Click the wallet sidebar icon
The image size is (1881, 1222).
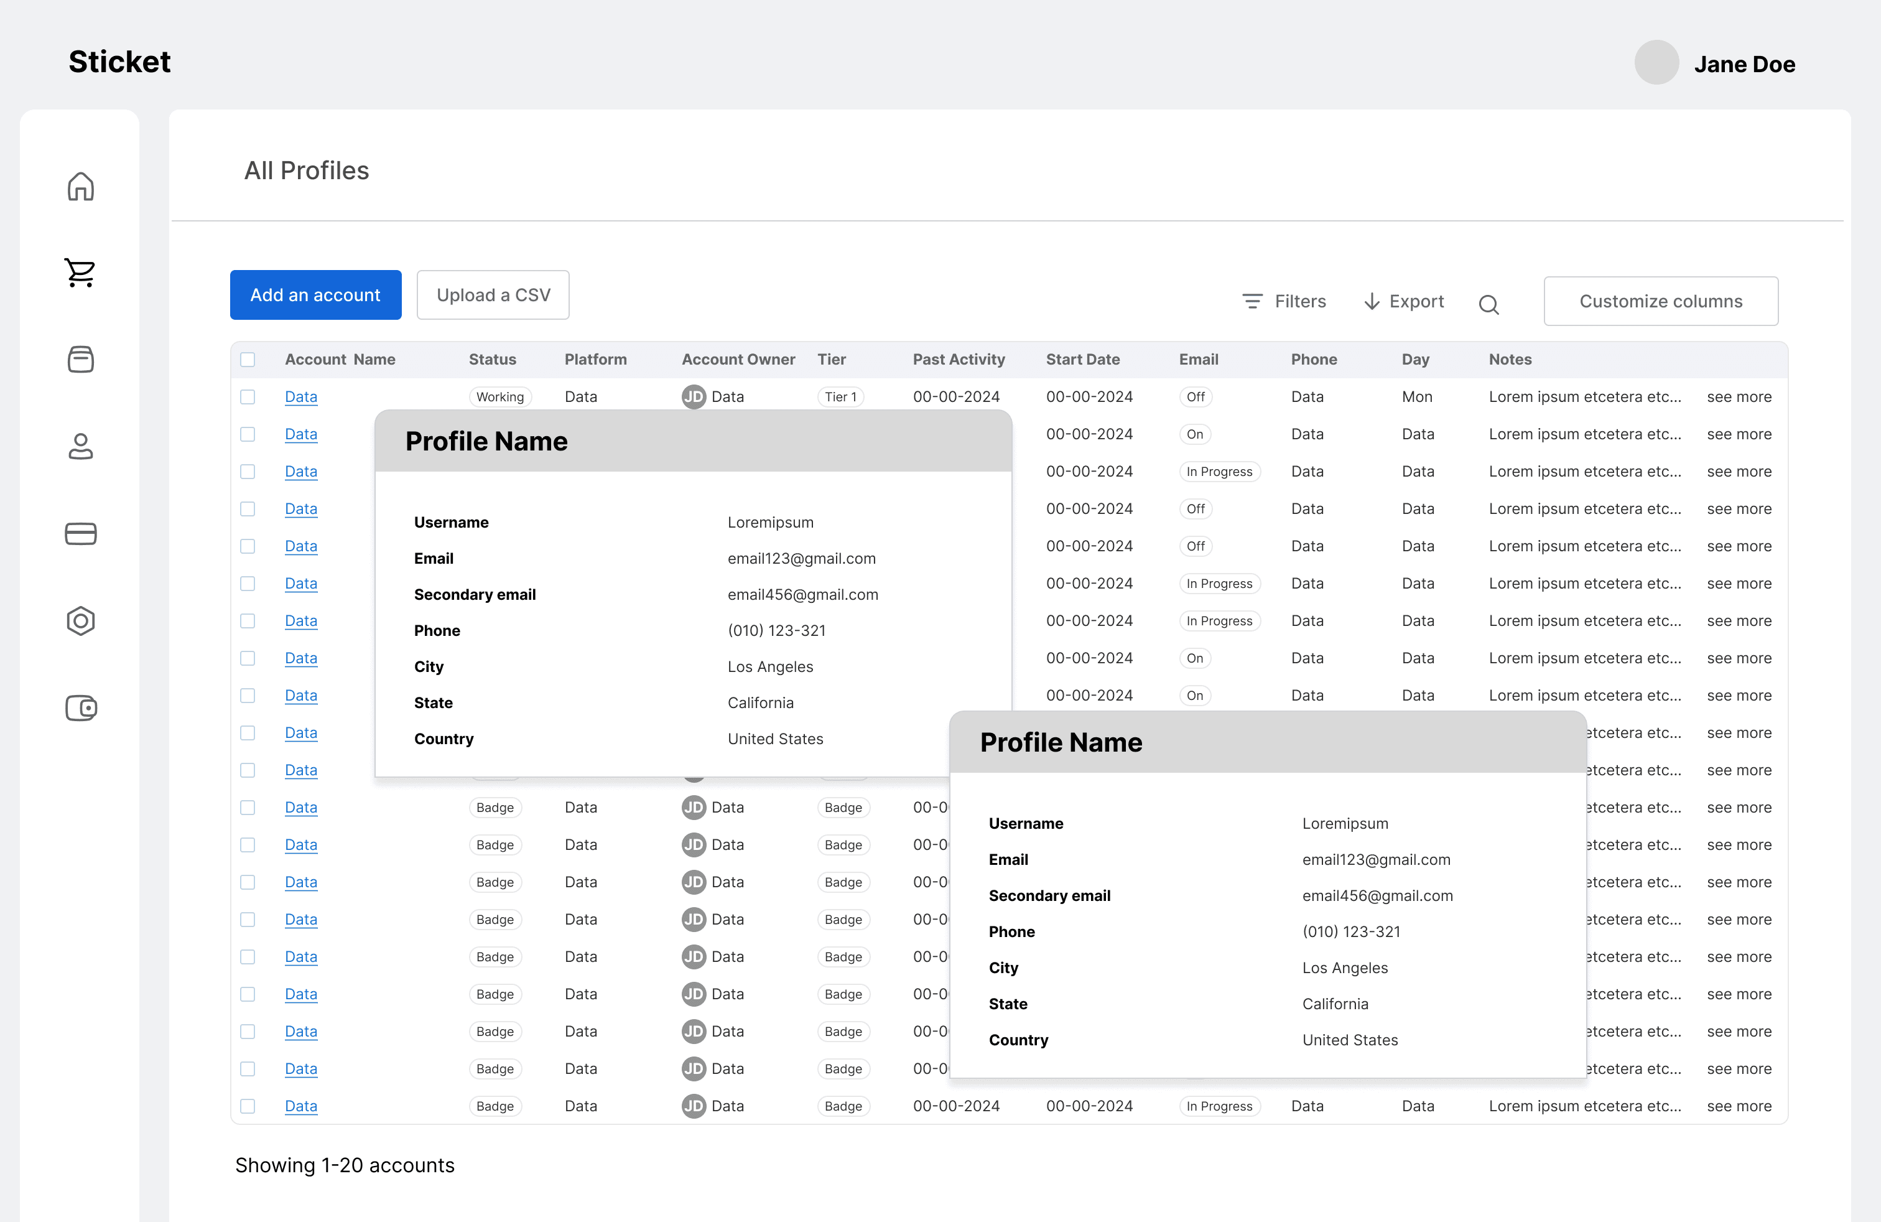81,707
